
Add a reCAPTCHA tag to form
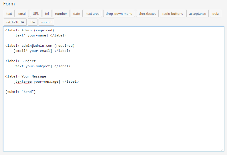click(x=15, y=22)
